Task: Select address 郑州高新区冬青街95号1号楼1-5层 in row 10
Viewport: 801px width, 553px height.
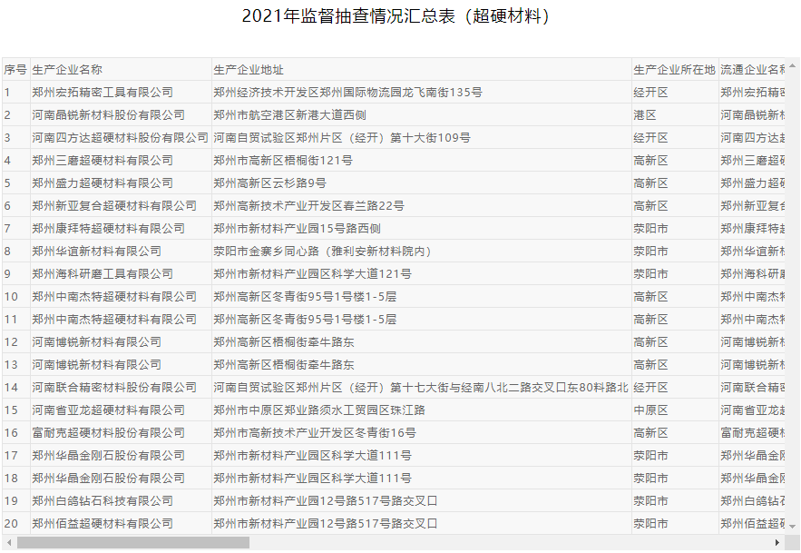Action: click(x=422, y=297)
